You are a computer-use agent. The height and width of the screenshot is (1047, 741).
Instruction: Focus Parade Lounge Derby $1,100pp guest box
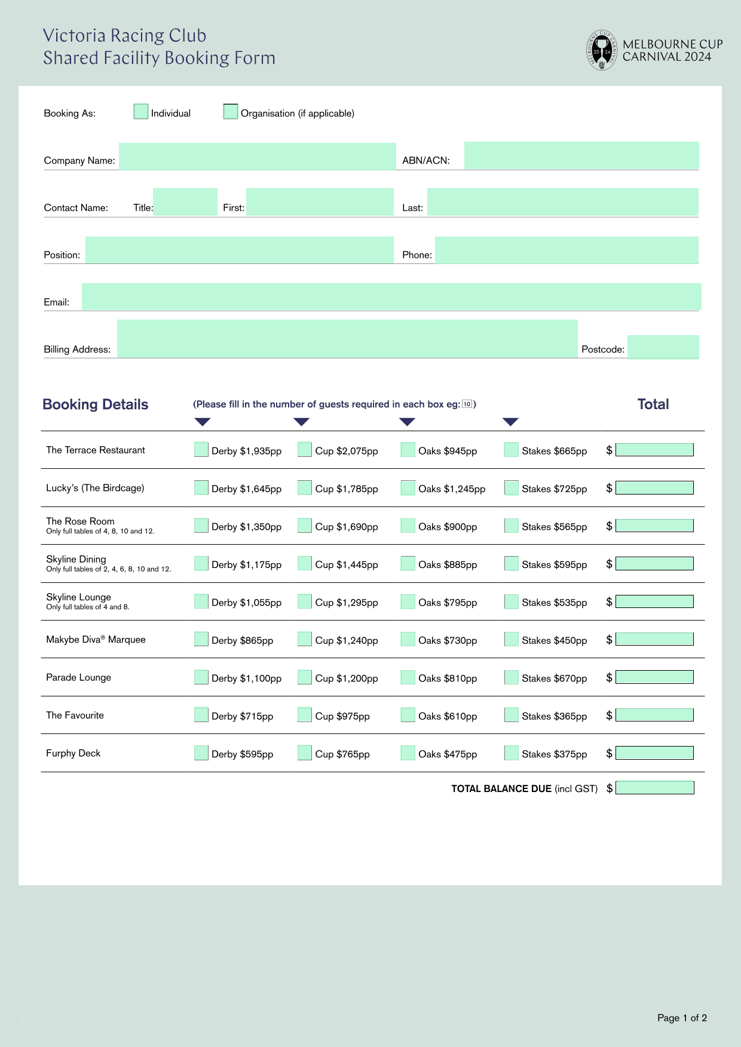pyautogui.click(x=201, y=677)
